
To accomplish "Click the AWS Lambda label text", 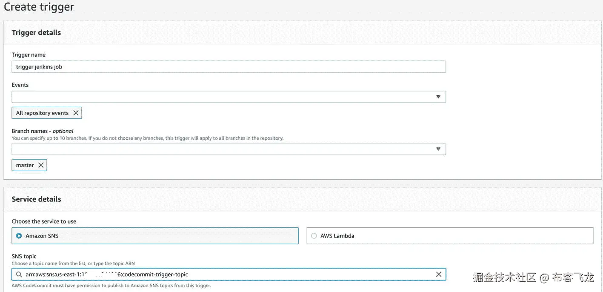I will pos(337,236).
